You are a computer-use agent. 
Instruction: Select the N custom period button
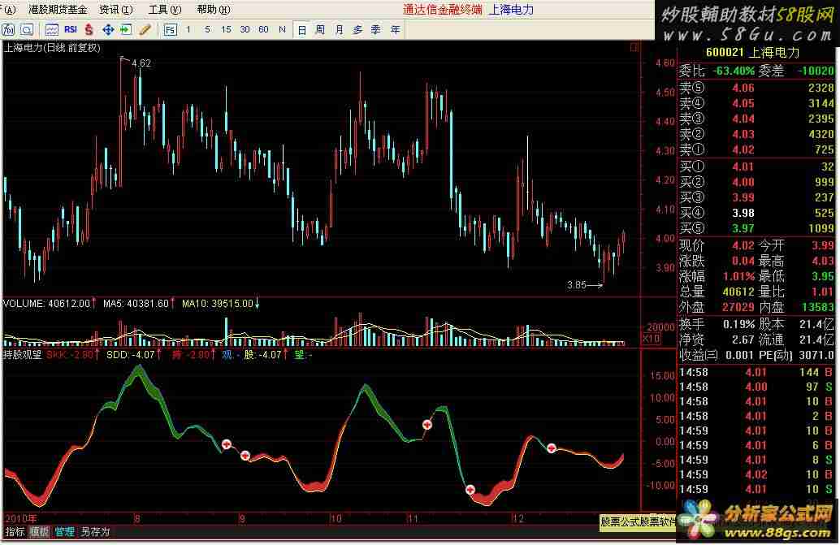[x=283, y=29]
